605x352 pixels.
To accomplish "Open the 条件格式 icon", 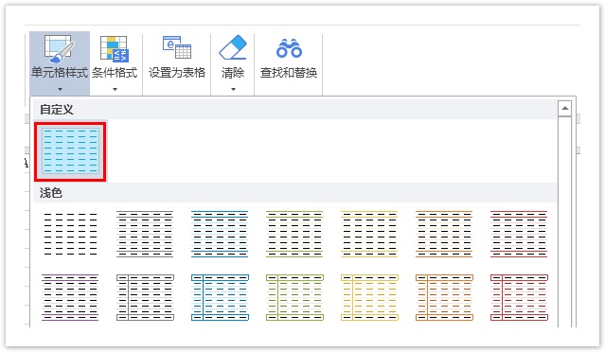I will (x=115, y=48).
